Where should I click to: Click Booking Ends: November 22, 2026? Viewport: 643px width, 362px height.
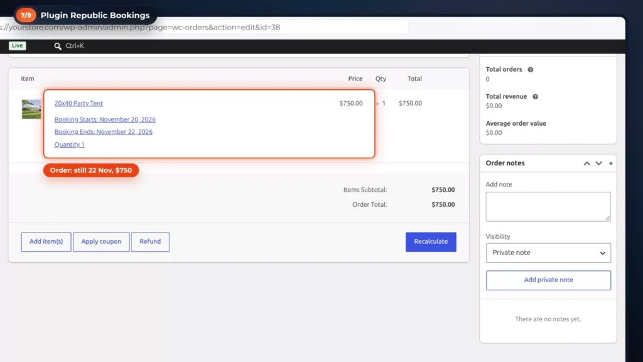pyautogui.click(x=104, y=132)
